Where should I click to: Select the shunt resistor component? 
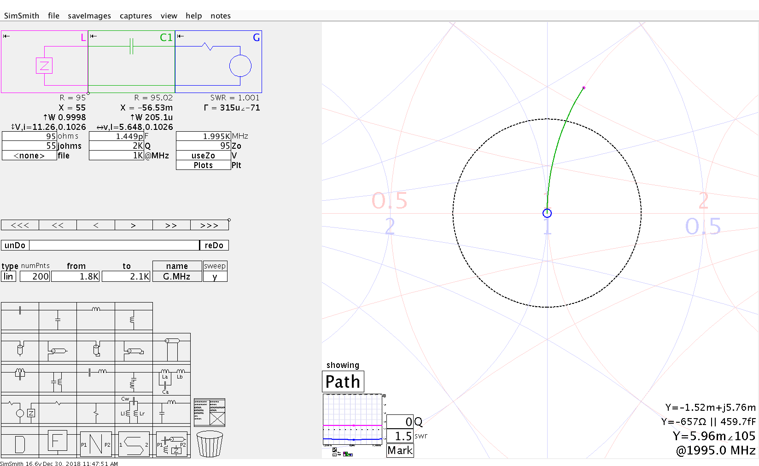96,409
